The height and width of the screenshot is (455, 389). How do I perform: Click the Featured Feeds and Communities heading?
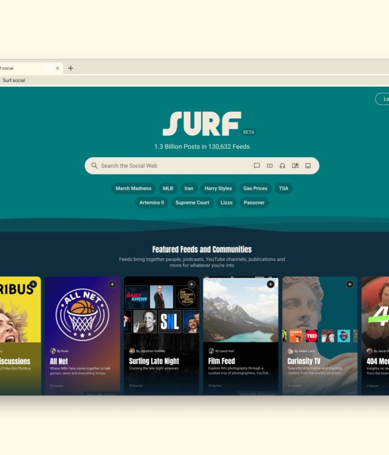[202, 249]
